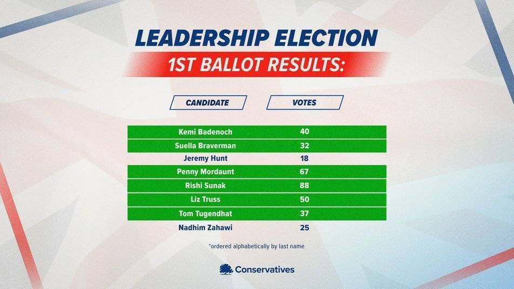This screenshot has height=289, width=514.
Task: Click the Conservatives tree logo icon
Action: 226,270
